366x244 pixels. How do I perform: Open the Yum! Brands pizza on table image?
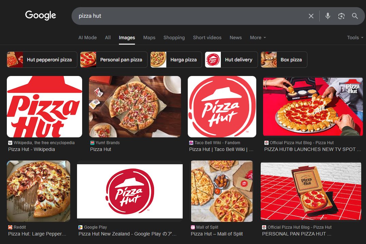click(135, 107)
